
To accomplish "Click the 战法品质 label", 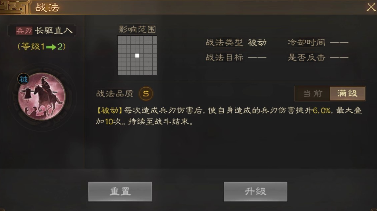I will click(115, 94).
